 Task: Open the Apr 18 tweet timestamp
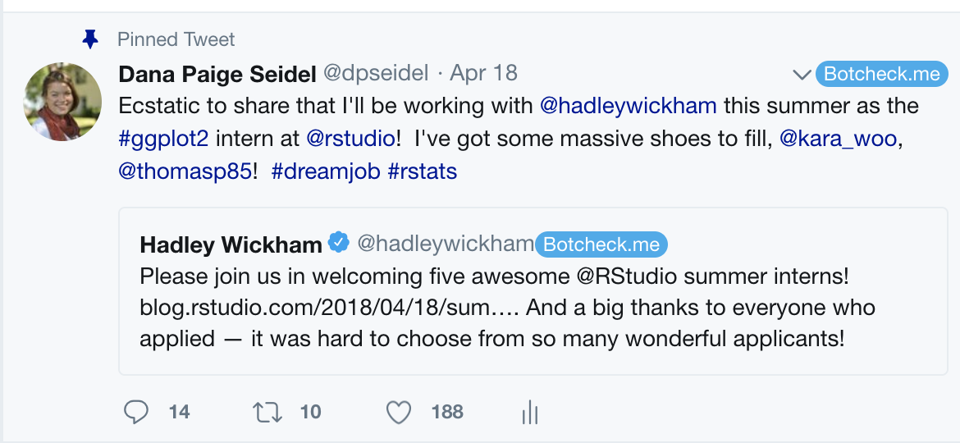(483, 74)
